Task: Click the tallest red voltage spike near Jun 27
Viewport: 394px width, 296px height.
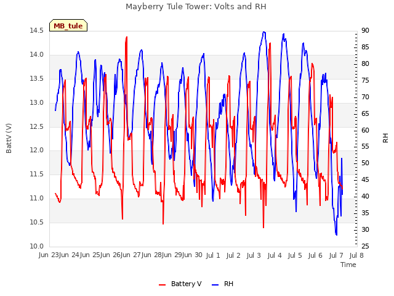Action: 126,38
